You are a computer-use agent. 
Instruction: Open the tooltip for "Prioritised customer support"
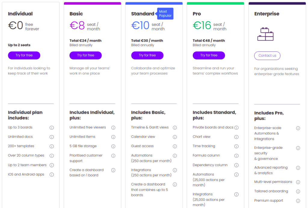click(113, 155)
